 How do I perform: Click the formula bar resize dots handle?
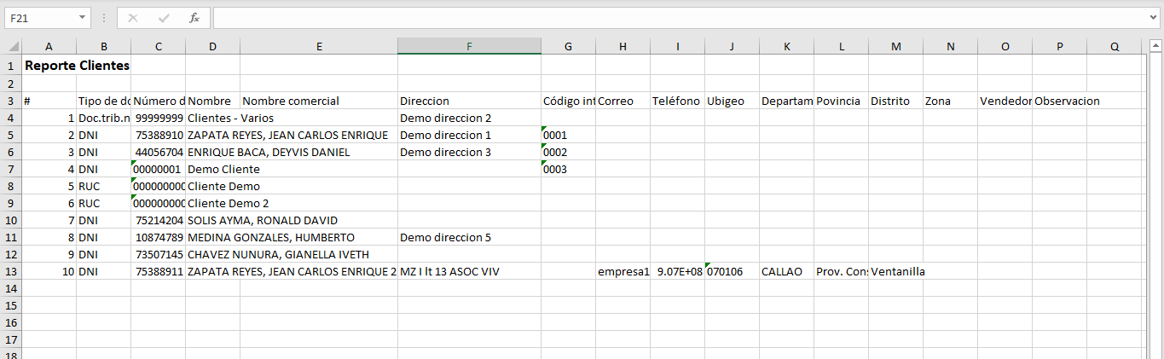point(103,18)
